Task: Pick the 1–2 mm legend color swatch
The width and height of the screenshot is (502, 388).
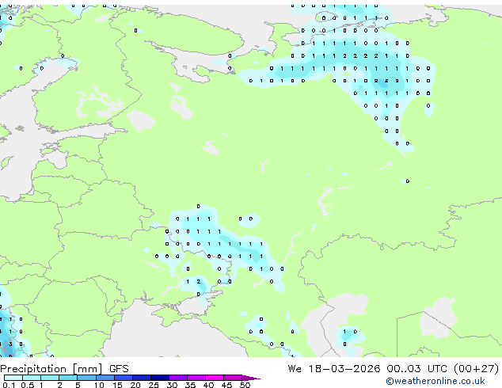Action: coord(50,378)
